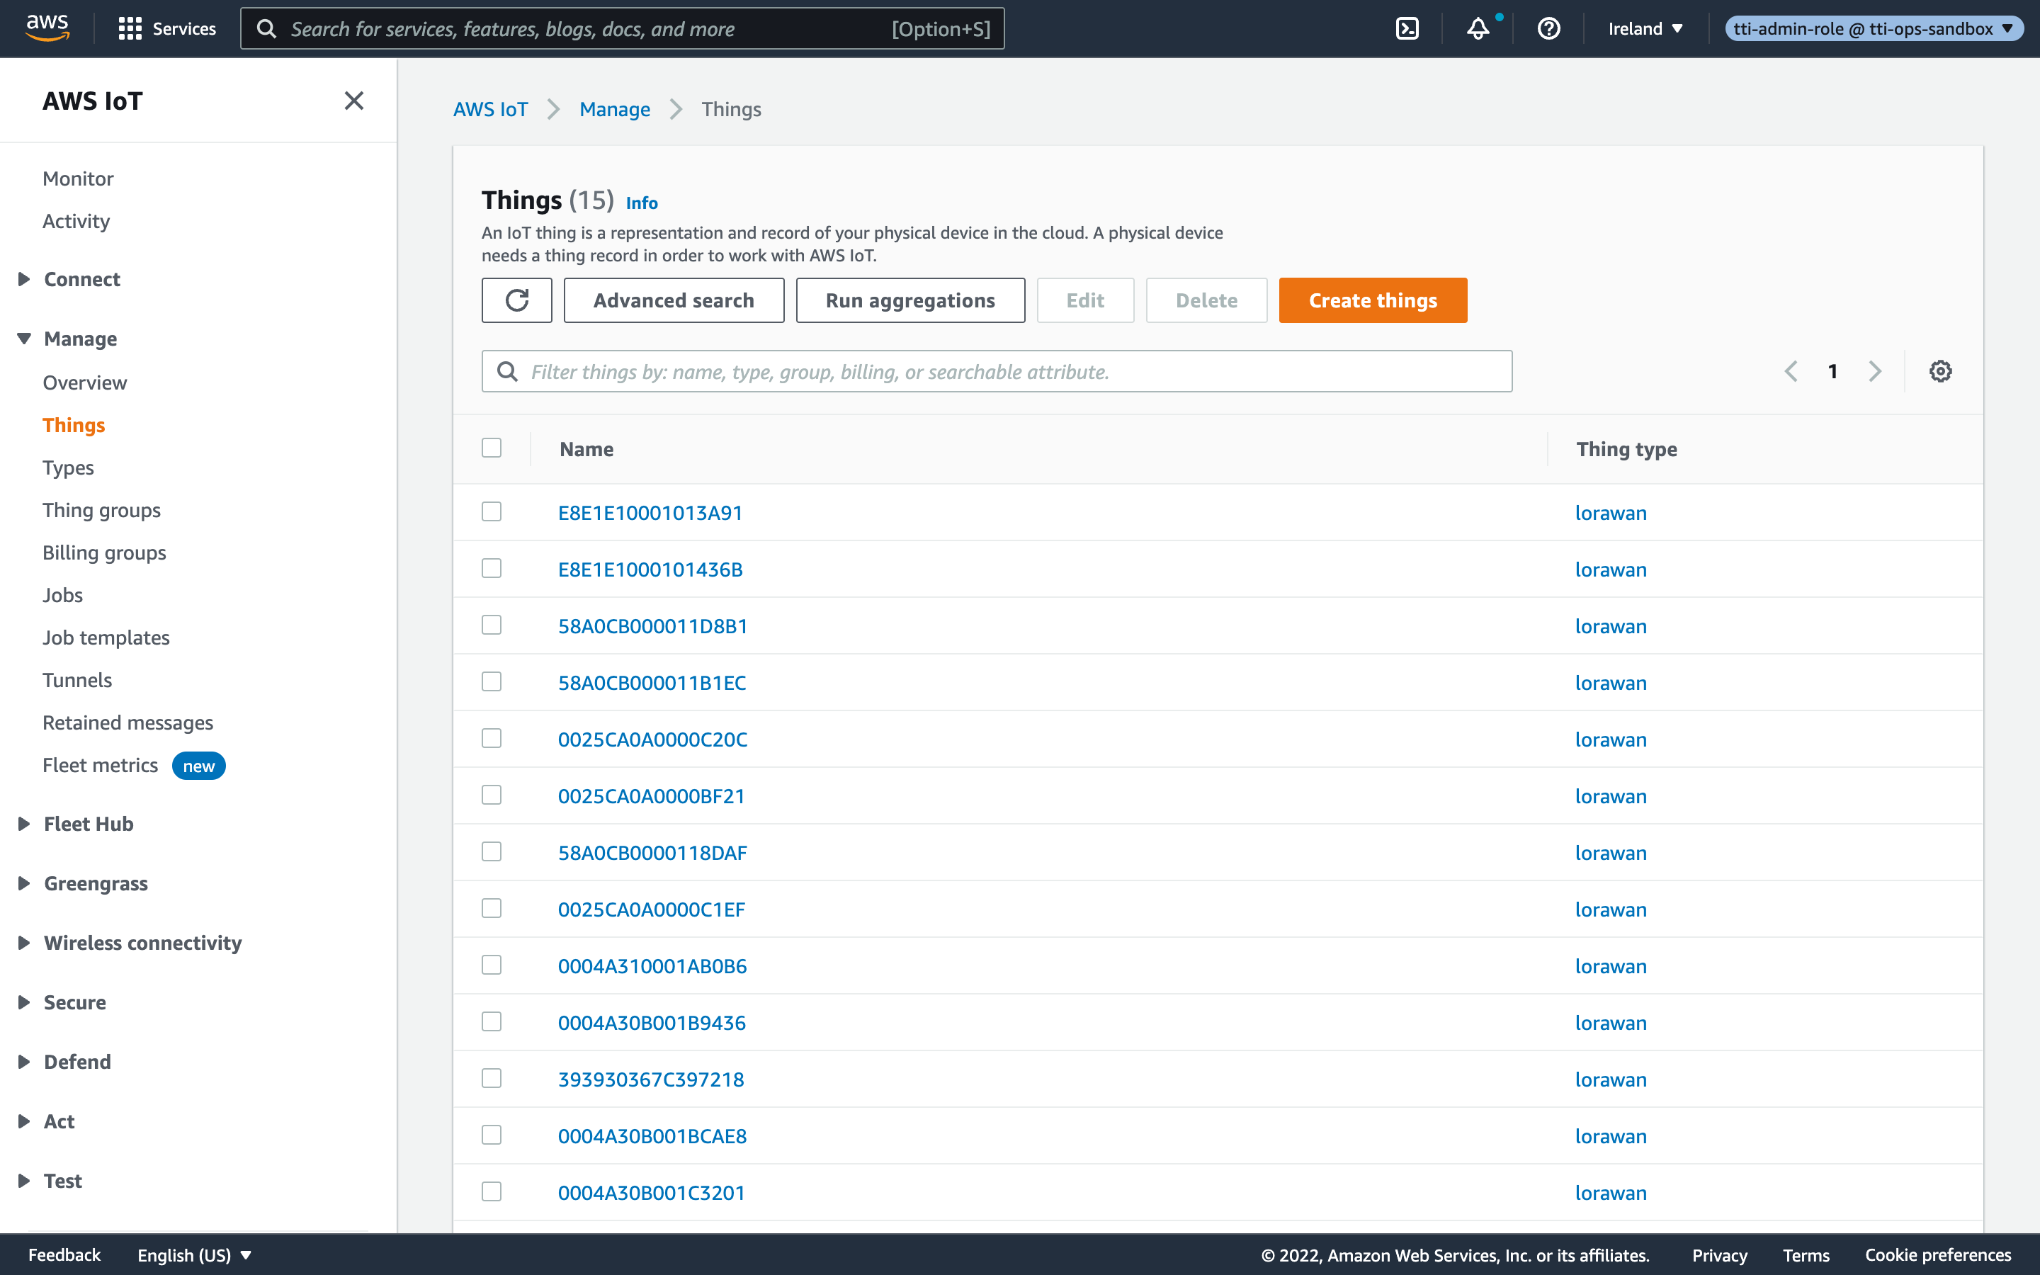Open the Ireland region dropdown
This screenshot has height=1275, width=2040.
click(x=1645, y=28)
